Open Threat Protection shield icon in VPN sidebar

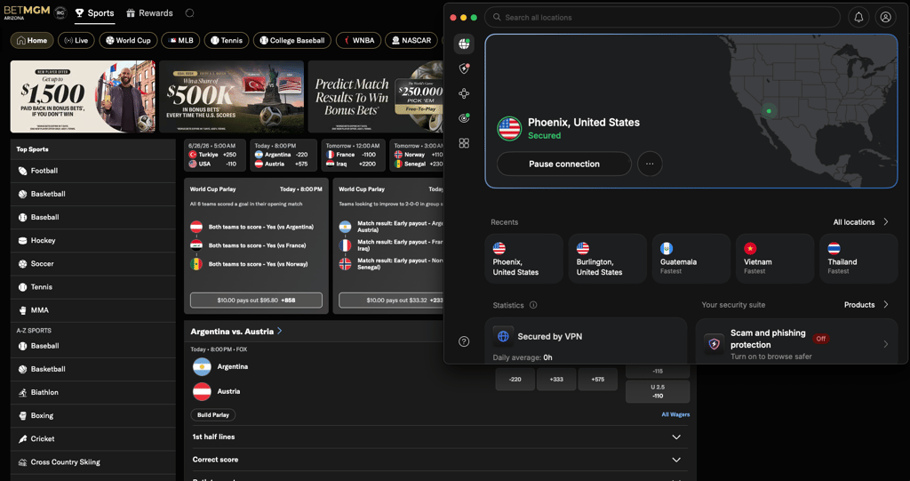464,68
